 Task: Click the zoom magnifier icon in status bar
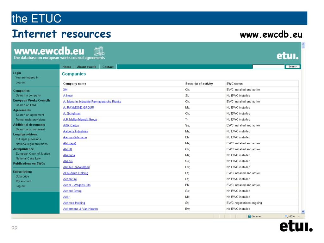[286, 216]
